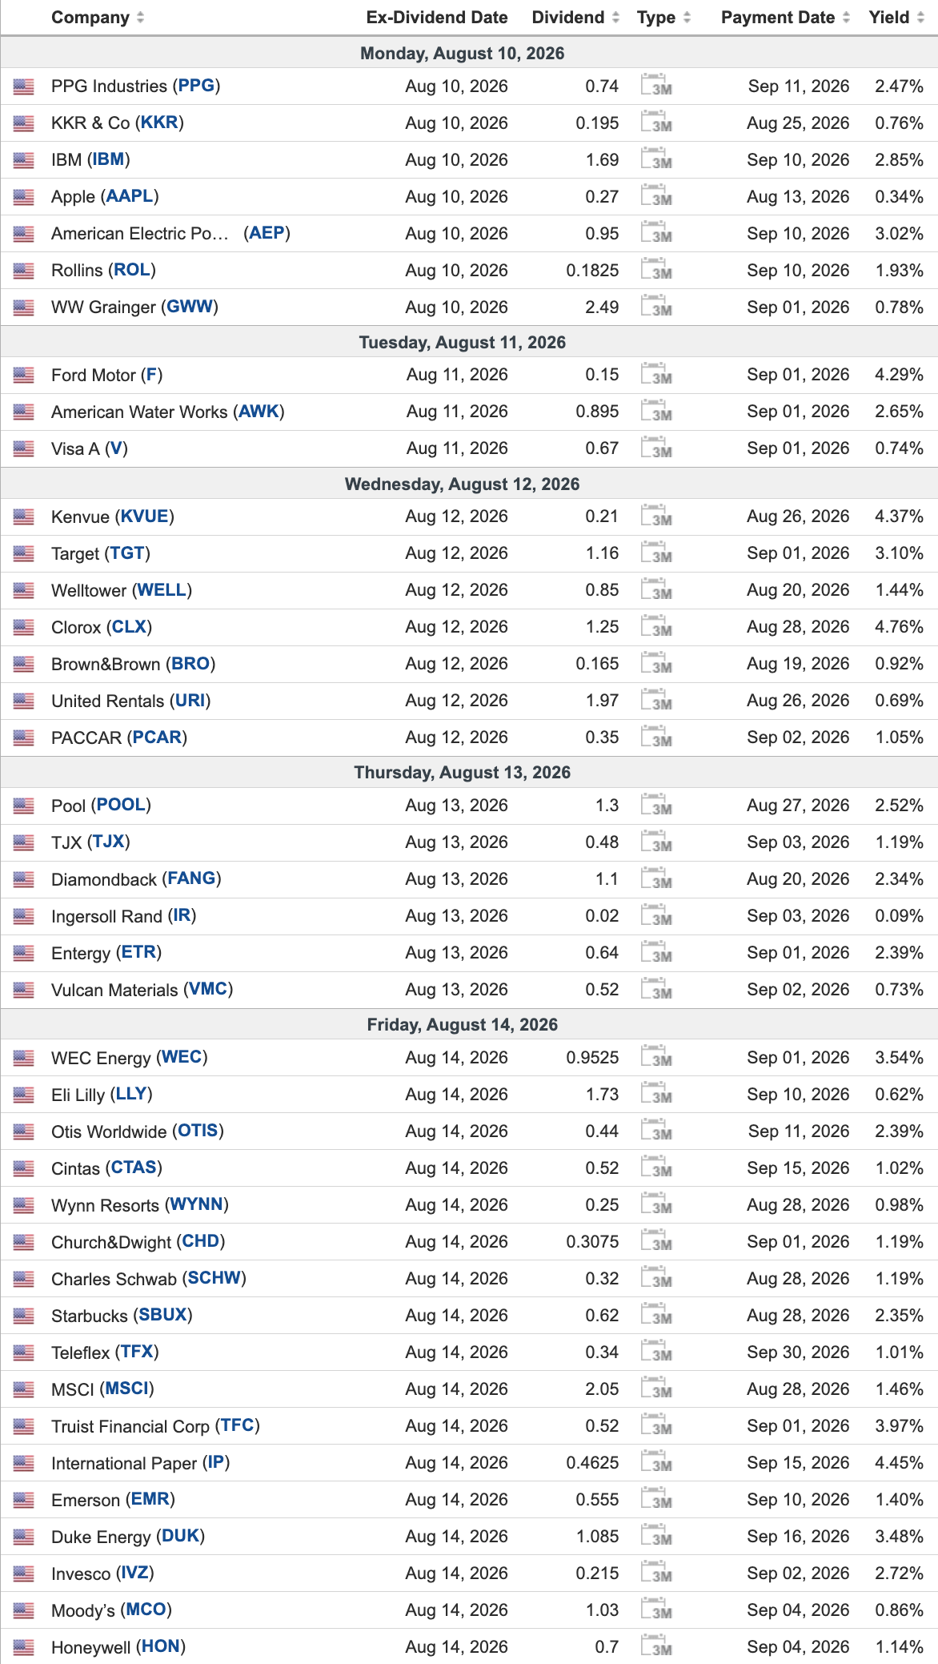
Task: Sort by Payment Date column arrows
Action: [x=846, y=18]
